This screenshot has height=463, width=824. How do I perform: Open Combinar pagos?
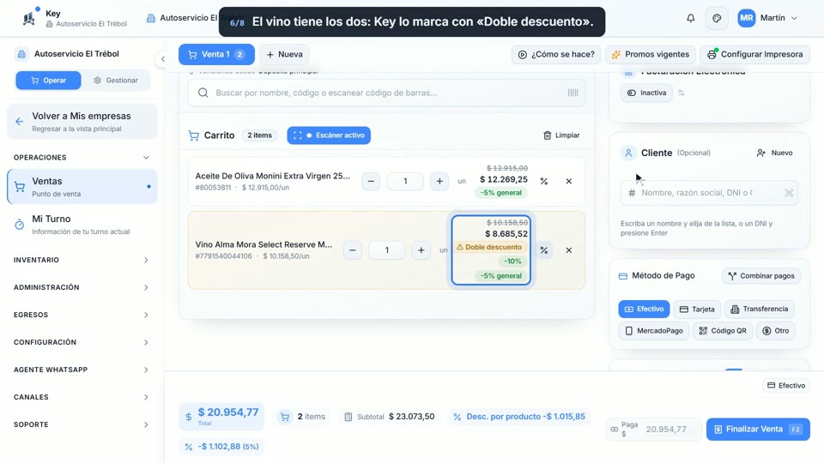761,275
